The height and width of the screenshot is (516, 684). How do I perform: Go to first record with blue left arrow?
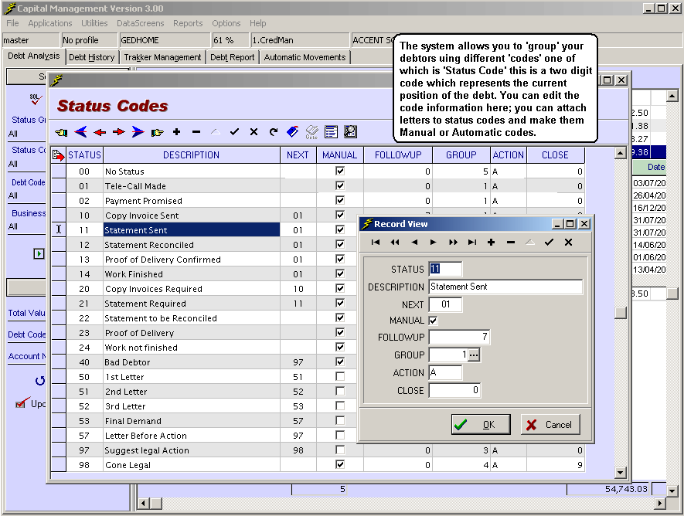tap(80, 131)
